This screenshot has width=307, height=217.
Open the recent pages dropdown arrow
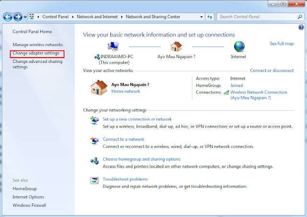pos(25,17)
